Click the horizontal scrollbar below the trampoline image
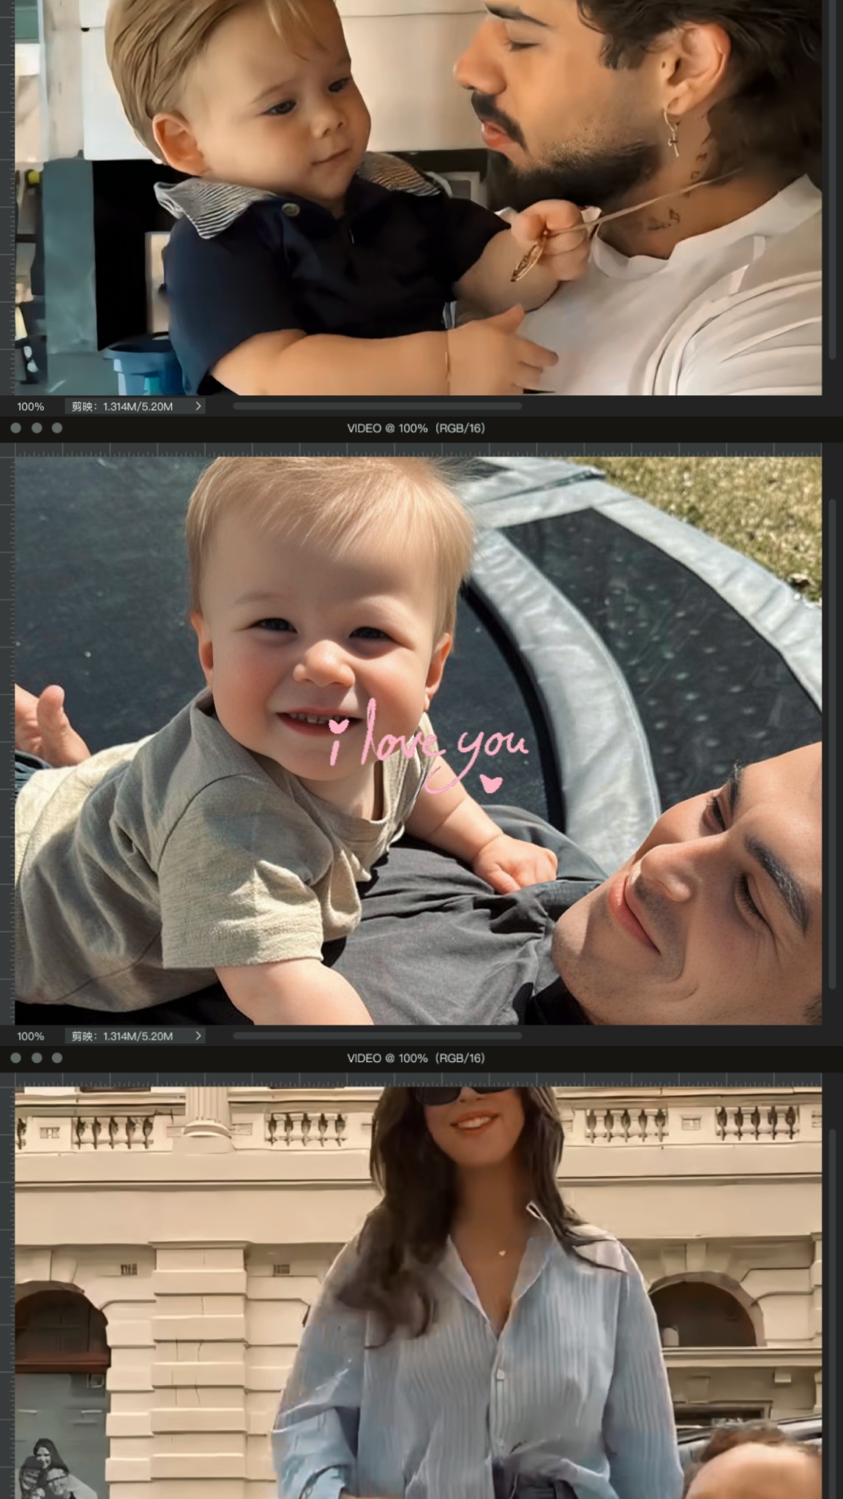This screenshot has width=843, height=1499. 377,1036
